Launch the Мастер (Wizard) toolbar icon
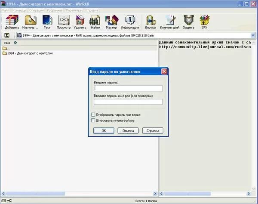258x204 pixels. (x=111, y=22)
